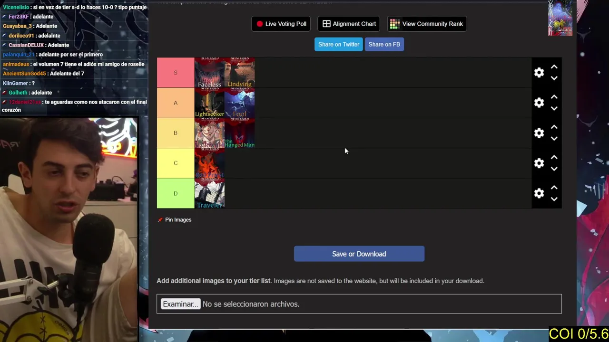Click chat username CassianDELUX
The image size is (609, 342).
click(26, 45)
